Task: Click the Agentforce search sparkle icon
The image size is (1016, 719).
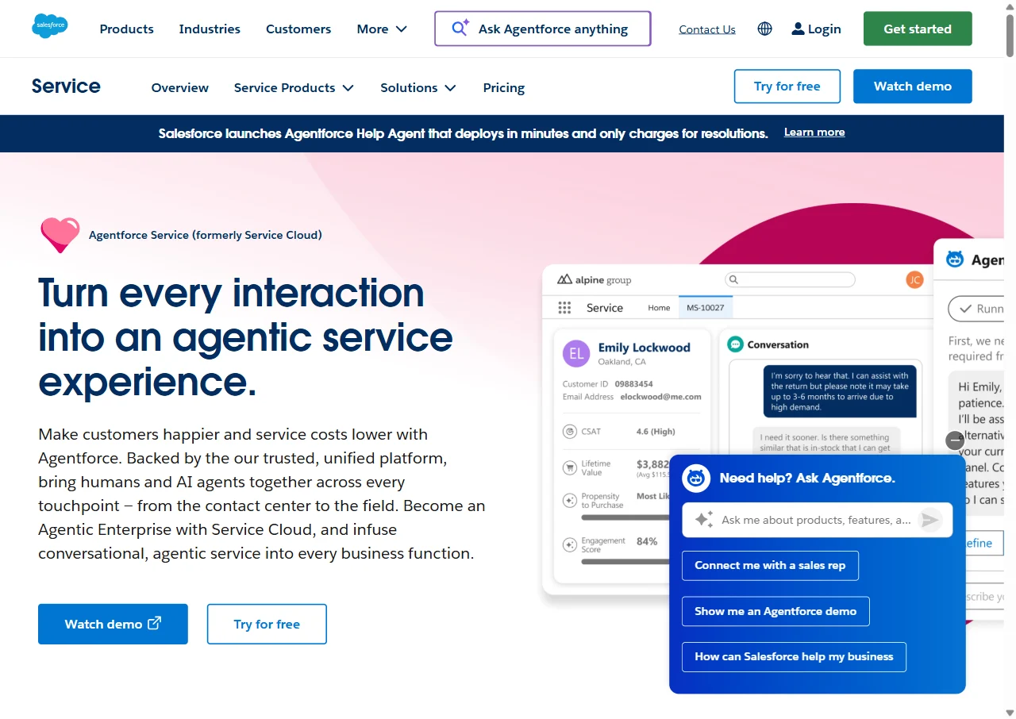Action: point(460,29)
